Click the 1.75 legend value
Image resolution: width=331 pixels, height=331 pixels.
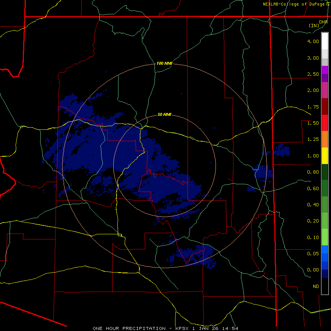coord(313,107)
